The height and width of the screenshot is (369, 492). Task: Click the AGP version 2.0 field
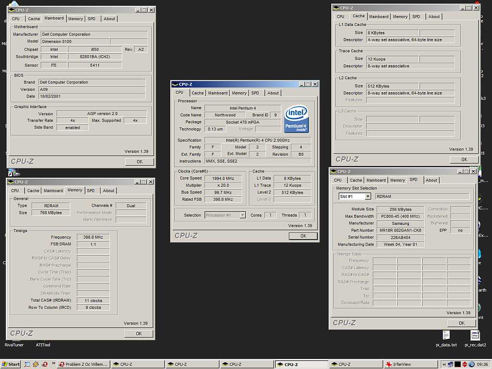(x=102, y=113)
